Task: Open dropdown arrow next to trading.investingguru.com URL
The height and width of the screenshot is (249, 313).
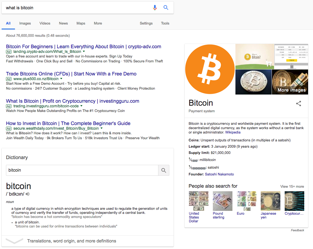Action: 81,106
